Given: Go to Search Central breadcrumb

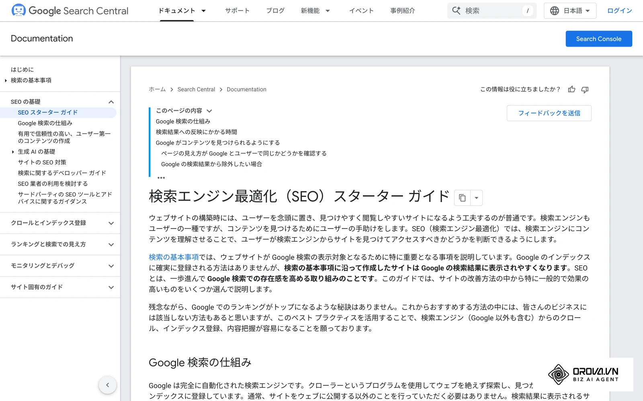Looking at the screenshot, I should tap(196, 89).
